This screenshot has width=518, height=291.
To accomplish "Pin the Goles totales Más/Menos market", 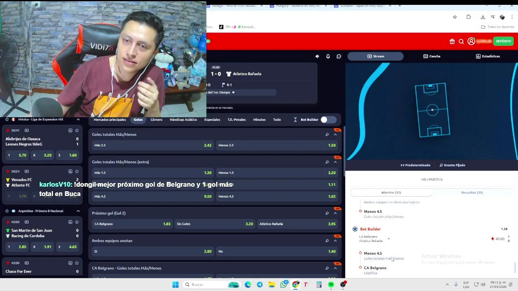I will point(327,135).
